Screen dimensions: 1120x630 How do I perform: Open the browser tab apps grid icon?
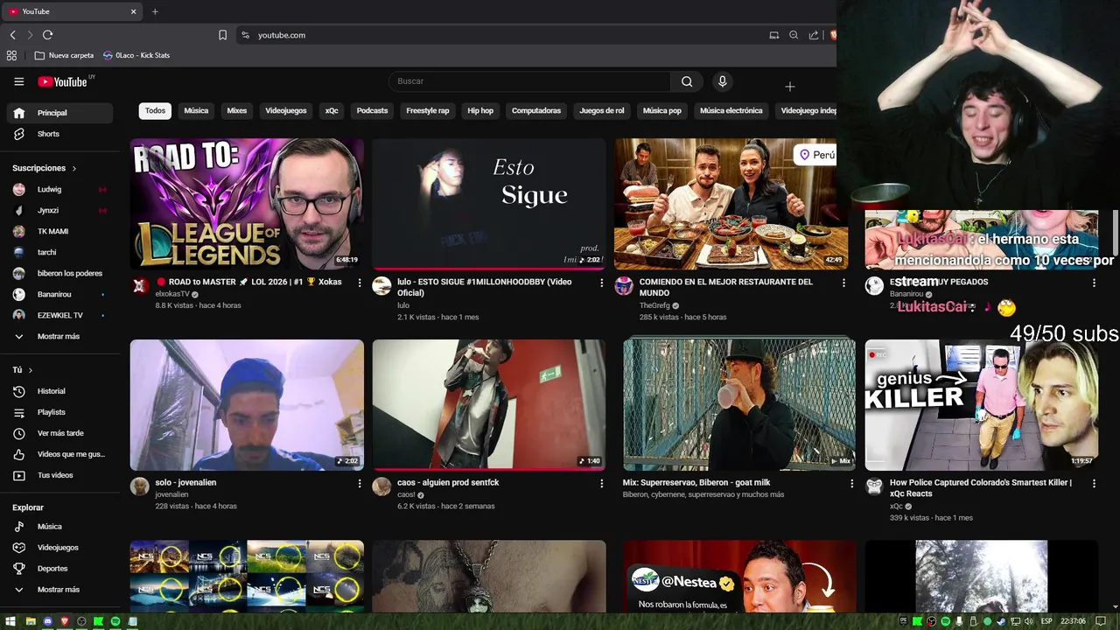11,55
